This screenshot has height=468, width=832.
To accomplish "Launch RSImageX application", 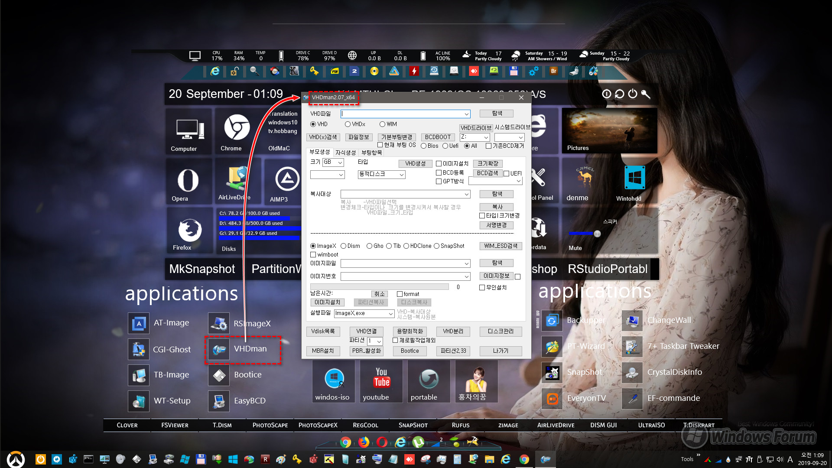I will pos(219,323).
